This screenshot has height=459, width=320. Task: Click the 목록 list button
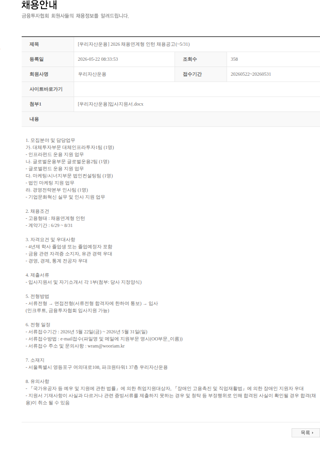tap(305, 433)
